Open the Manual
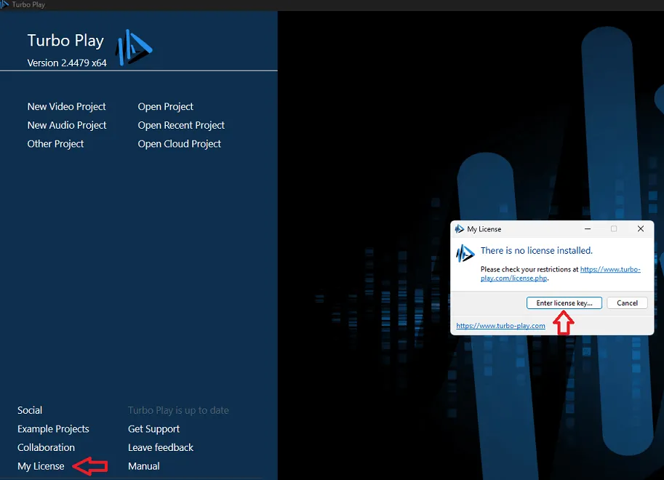Screen dimensions: 664x480 pos(143,466)
